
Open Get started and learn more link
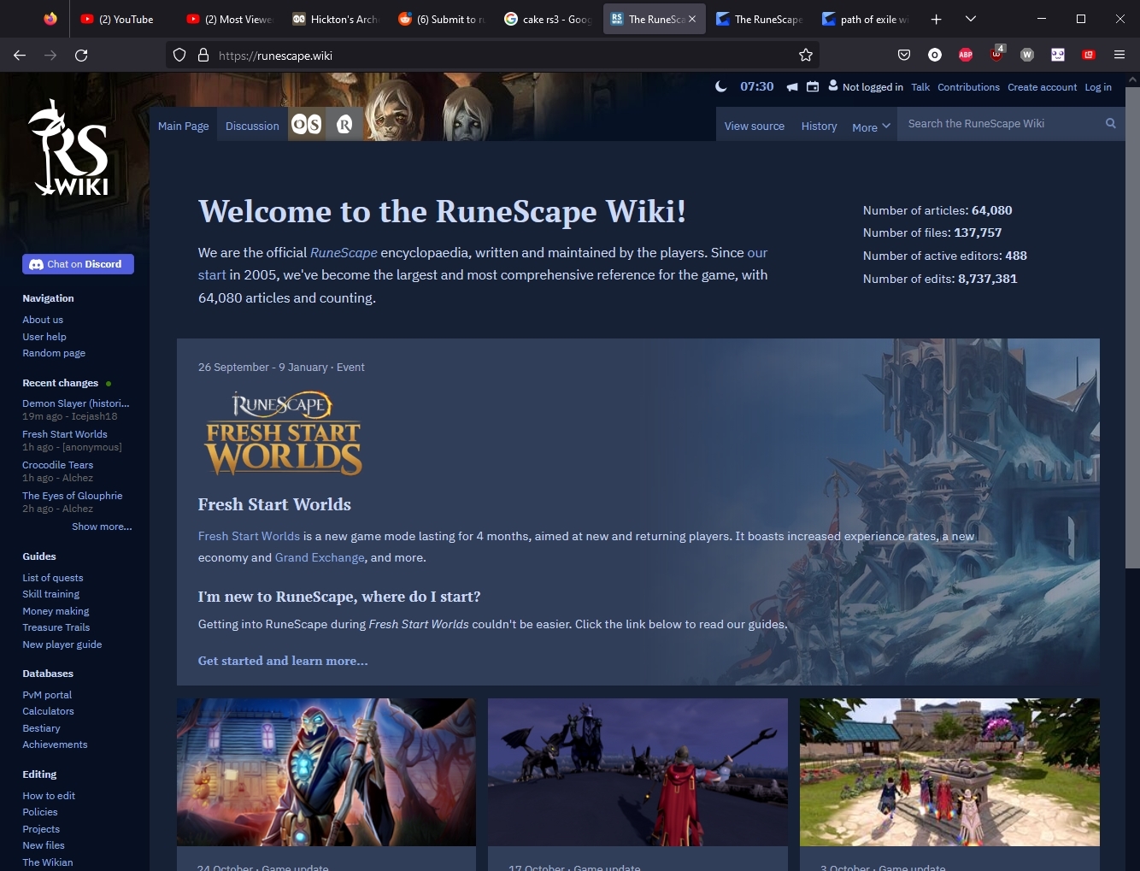283,661
